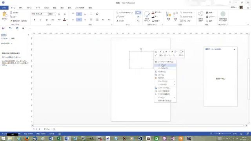Toggle Italic formatting in the ribbon
This screenshot has height=141, width=251.
tap(41, 20)
